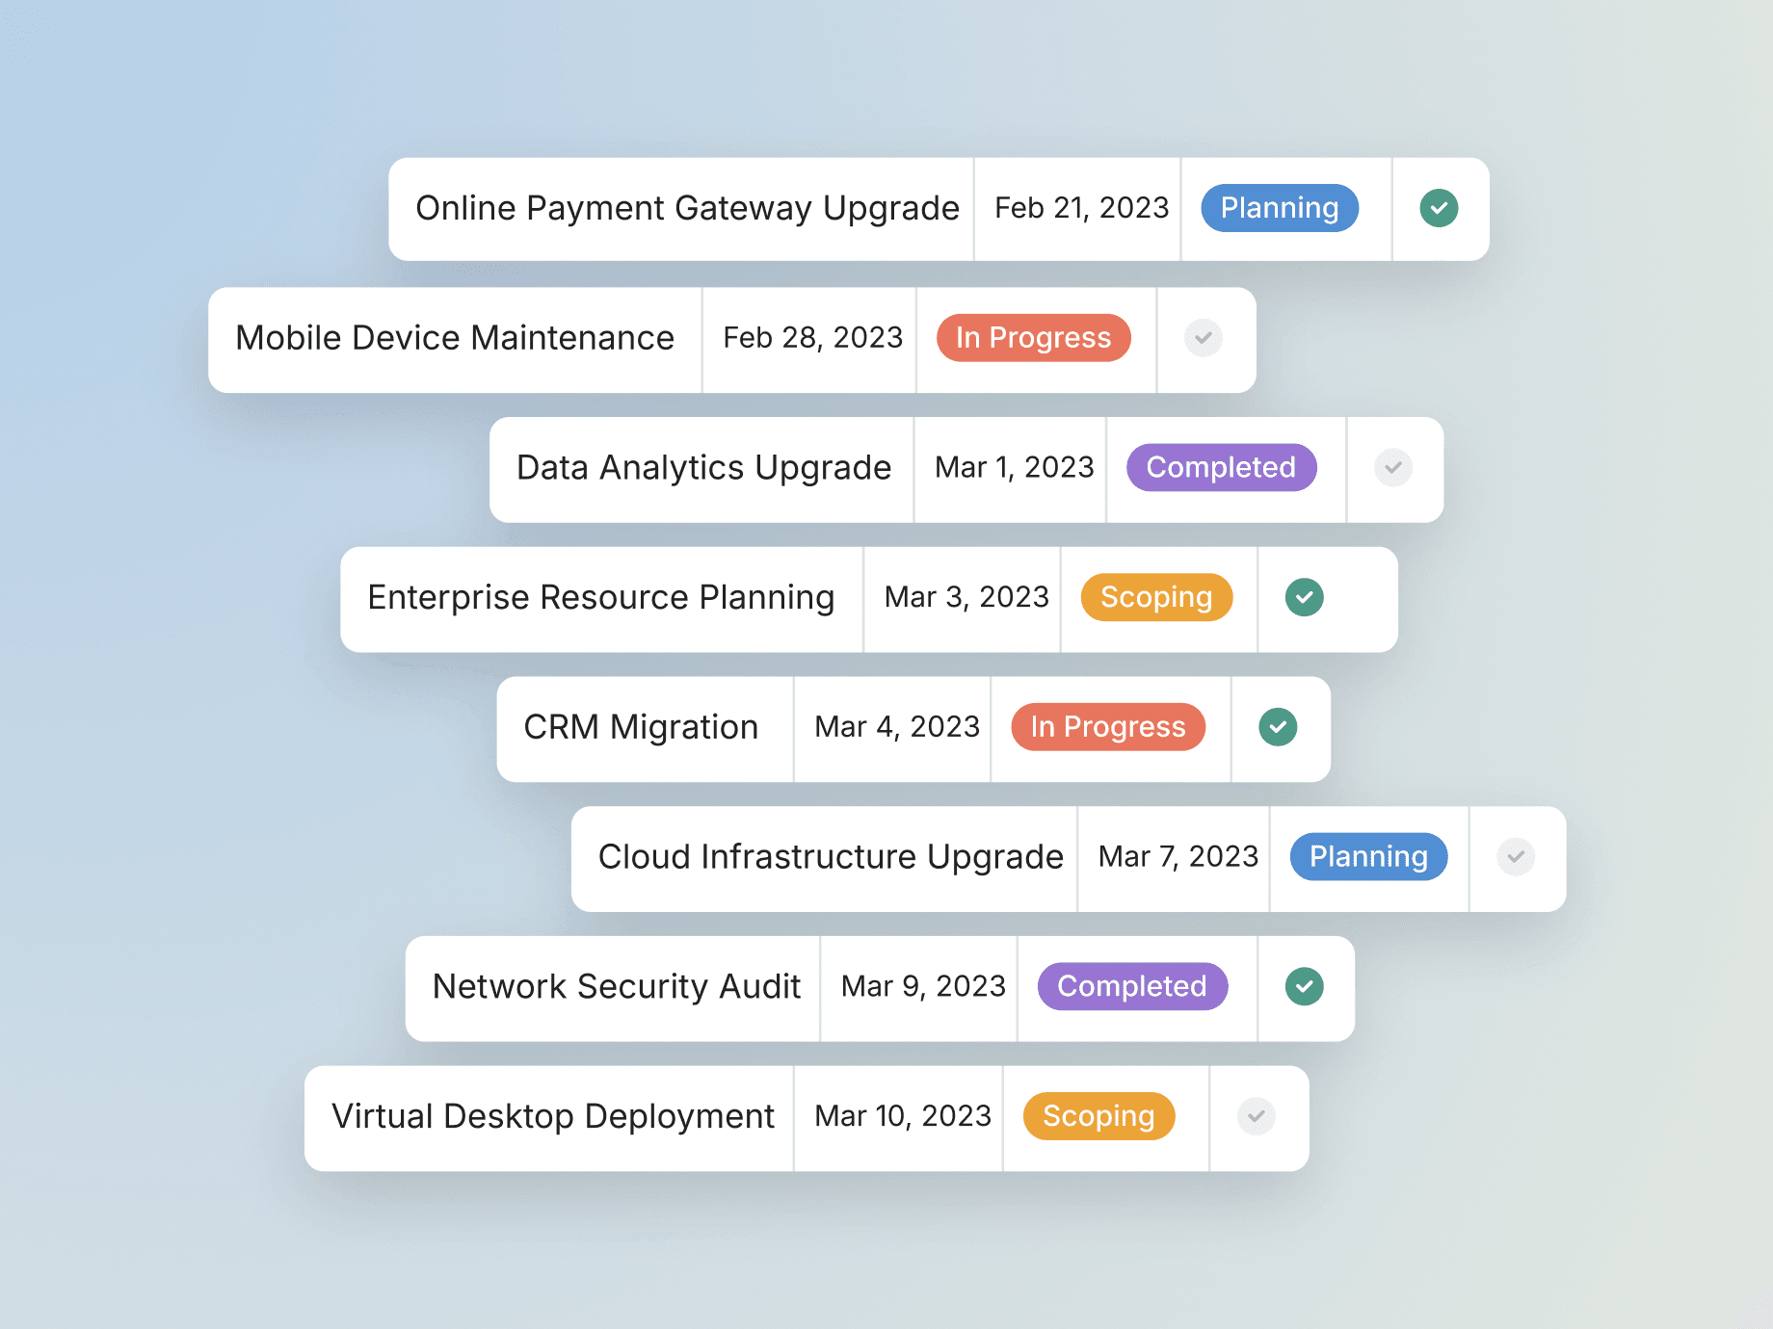Click In Progress badge for Mobile Device Maintenance

point(1034,338)
